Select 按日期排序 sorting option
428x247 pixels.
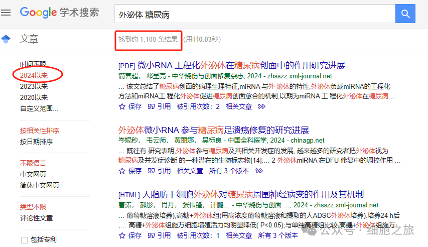36,142
